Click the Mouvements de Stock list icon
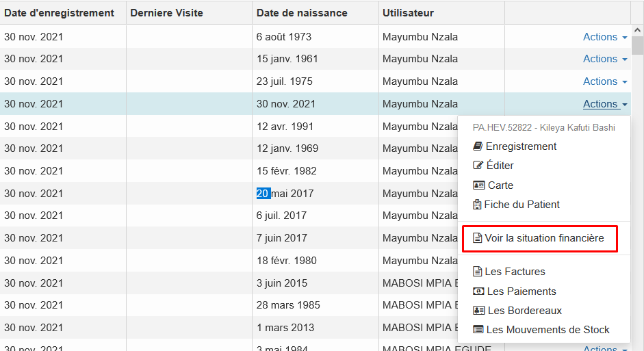 (478, 330)
